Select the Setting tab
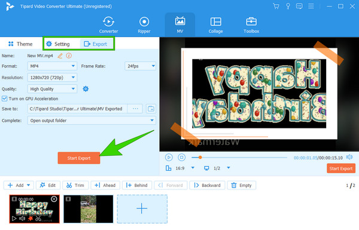This screenshot has height=230, width=359. tap(57, 44)
